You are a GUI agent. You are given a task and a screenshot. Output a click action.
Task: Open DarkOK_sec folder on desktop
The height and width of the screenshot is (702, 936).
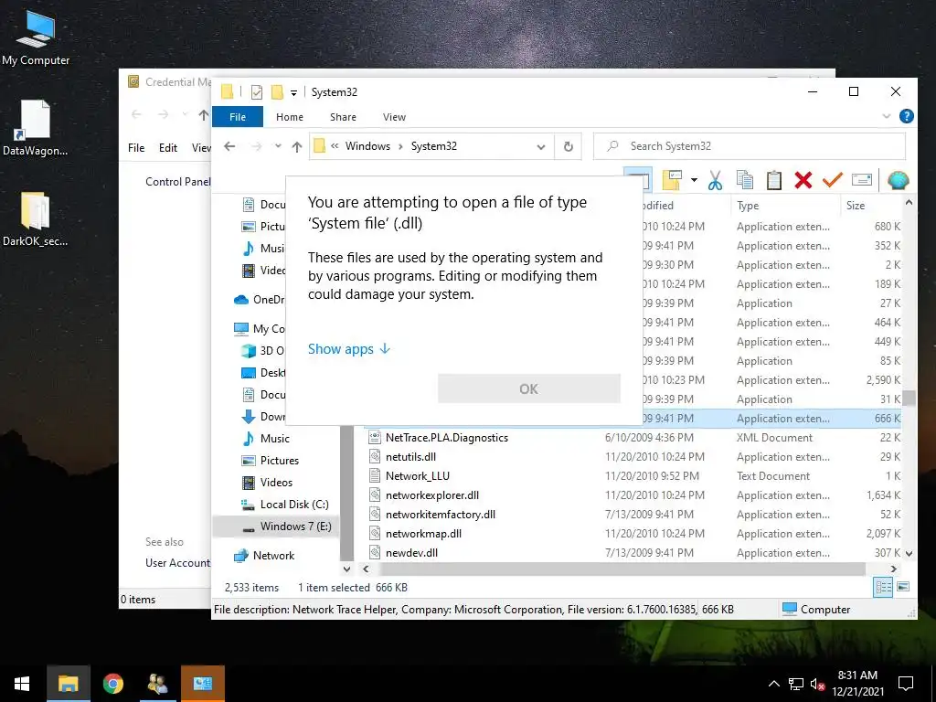[x=36, y=219]
